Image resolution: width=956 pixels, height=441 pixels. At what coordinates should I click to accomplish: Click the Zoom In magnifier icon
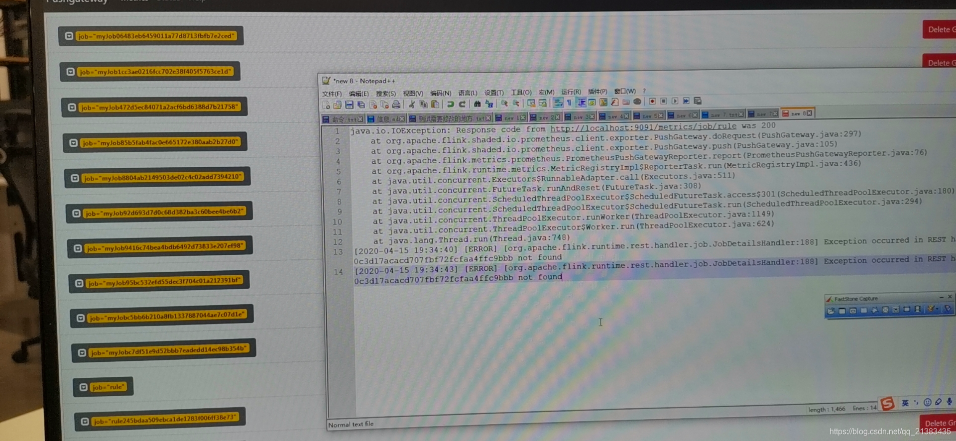504,104
